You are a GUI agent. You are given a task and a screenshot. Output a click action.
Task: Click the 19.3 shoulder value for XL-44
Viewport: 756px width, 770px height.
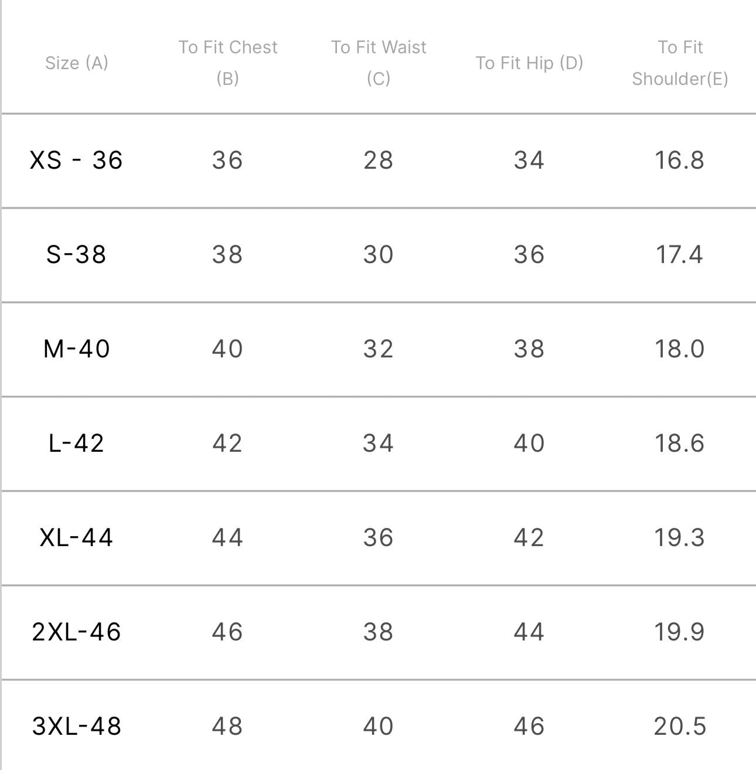[679, 537]
